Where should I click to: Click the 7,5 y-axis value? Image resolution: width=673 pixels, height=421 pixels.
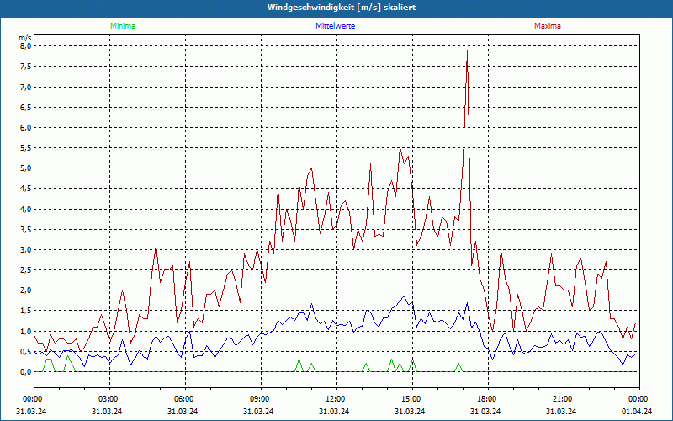point(26,67)
